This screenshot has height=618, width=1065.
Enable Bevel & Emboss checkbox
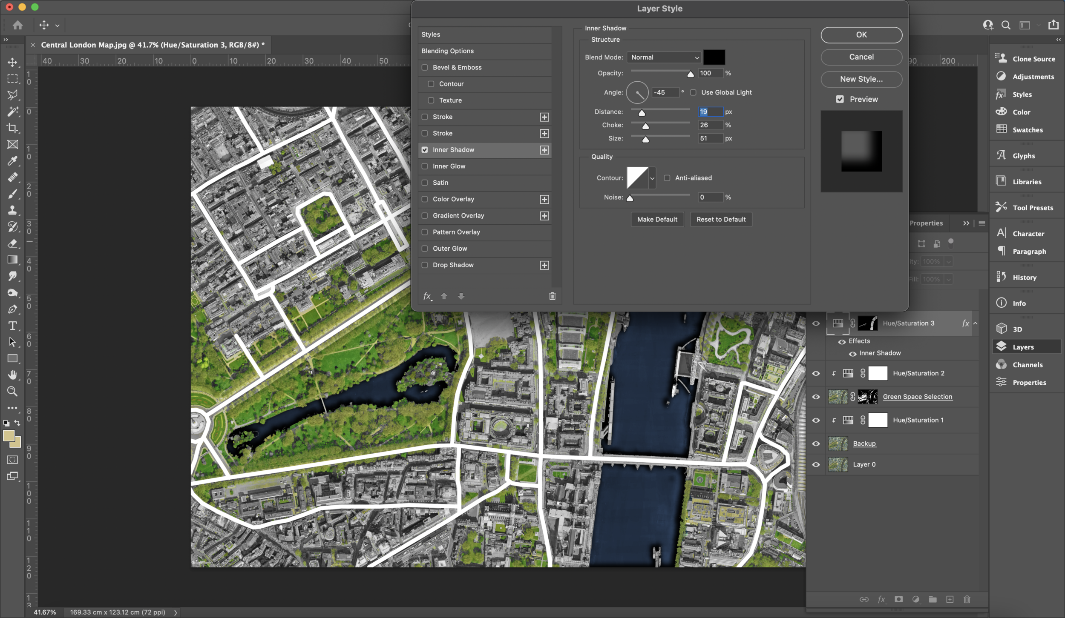pyautogui.click(x=425, y=67)
